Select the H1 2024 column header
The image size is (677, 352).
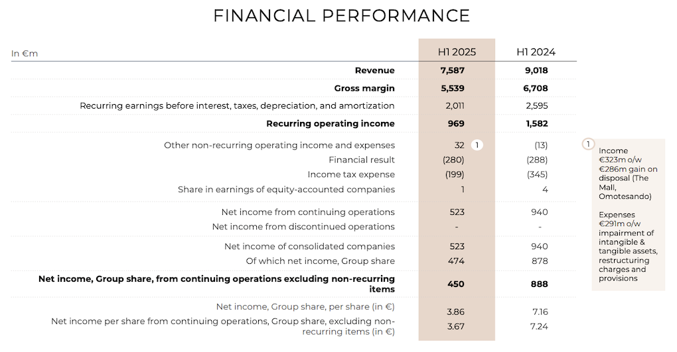[x=536, y=52]
